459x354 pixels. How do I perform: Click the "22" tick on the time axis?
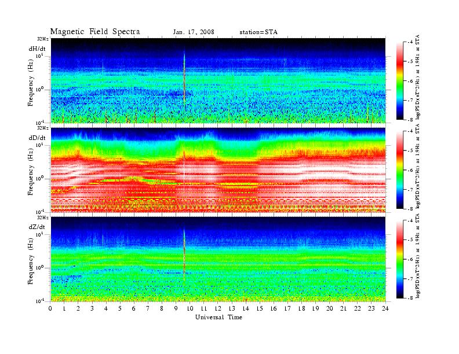pyautogui.click(x=358, y=308)
